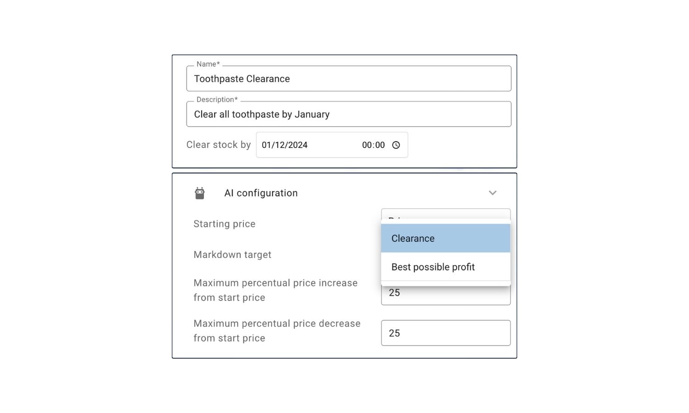This screenshot has height=413, width=689.
Task: Click the Starting price label
Action: pyautogui.click(x=224, y=224)
